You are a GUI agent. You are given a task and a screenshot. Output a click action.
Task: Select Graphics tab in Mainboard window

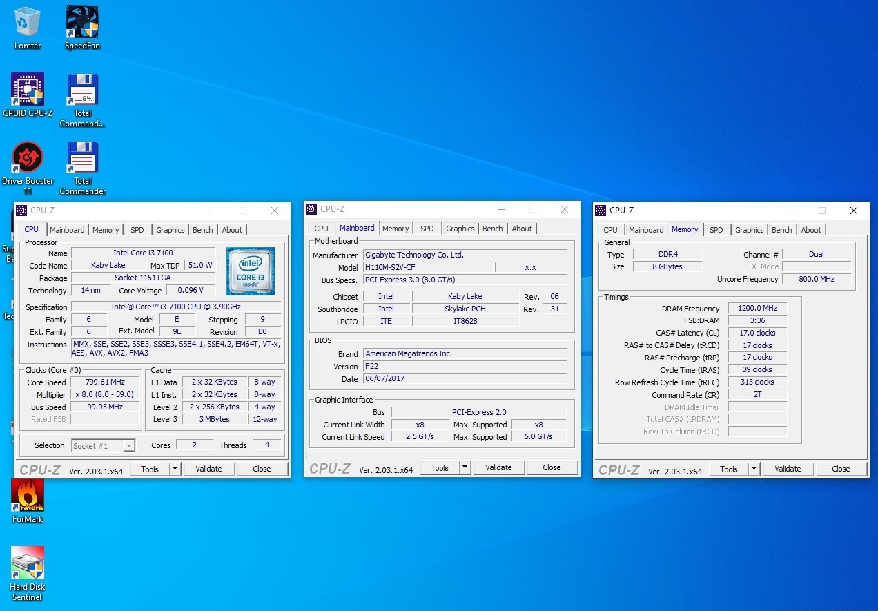point(460,229)
